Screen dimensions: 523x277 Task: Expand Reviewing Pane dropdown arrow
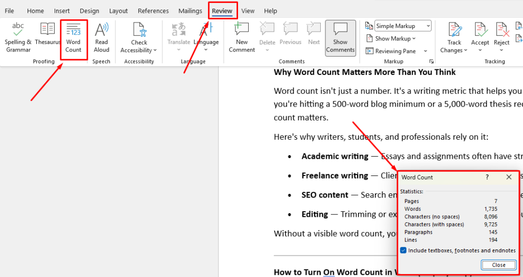coord(425,51)
